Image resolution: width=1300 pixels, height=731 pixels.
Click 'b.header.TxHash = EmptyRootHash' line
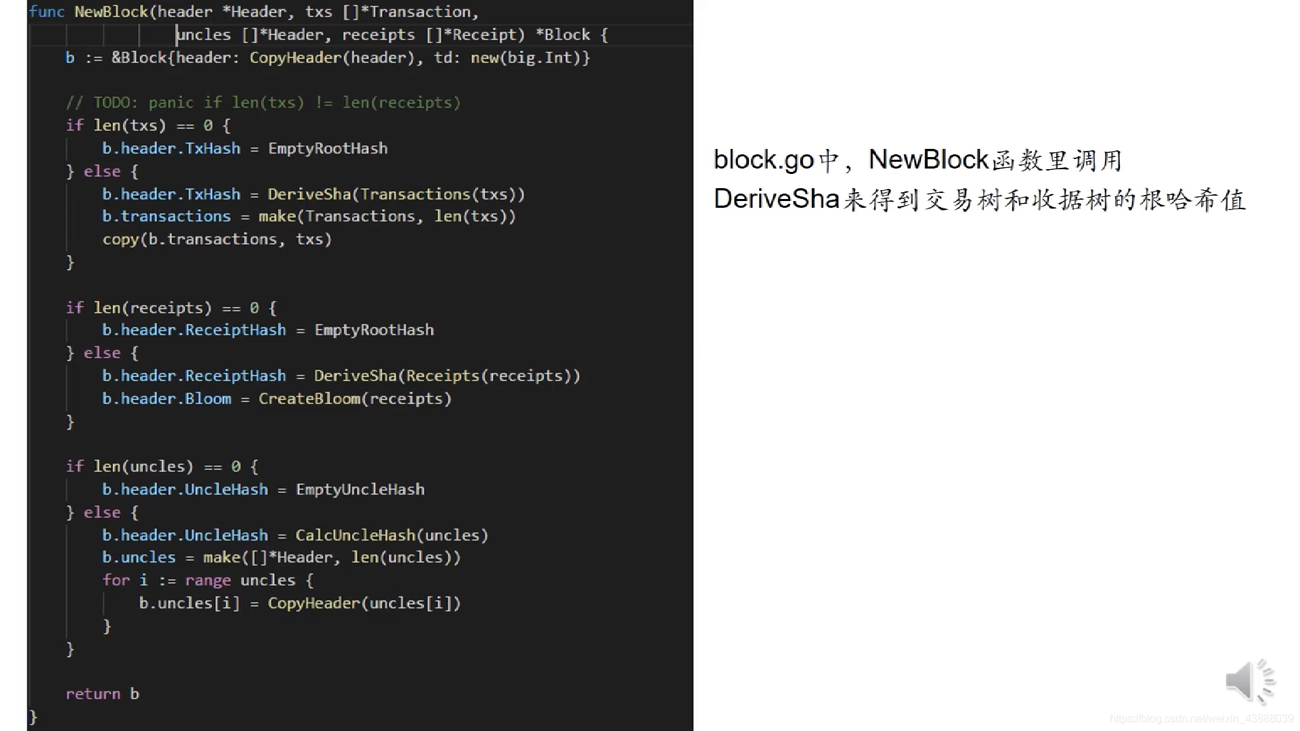245,148
